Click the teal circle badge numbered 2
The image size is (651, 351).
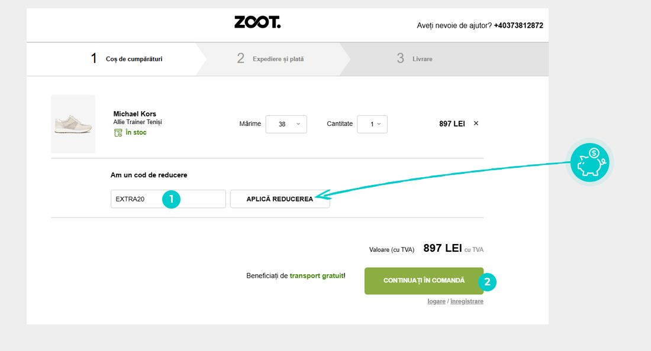click(487, 282)
